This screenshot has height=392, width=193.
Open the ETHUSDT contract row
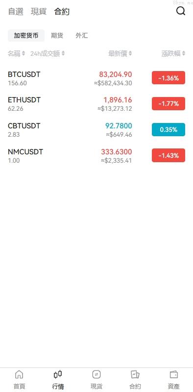(96, 104)
